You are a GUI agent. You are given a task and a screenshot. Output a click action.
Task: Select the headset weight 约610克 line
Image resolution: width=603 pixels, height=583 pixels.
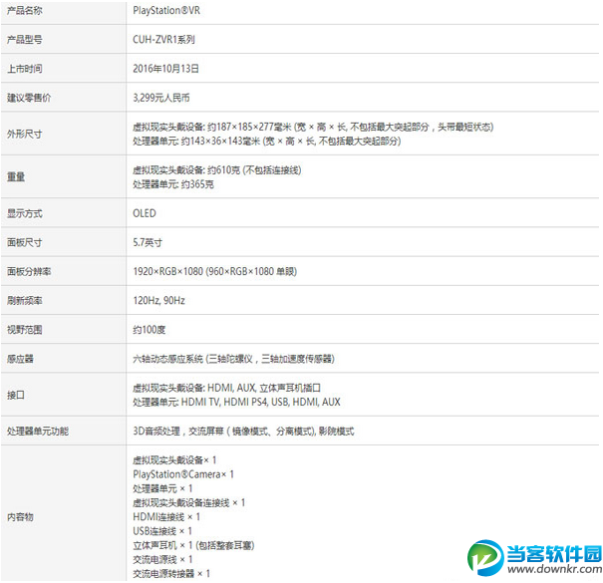(x=217, y=170)
